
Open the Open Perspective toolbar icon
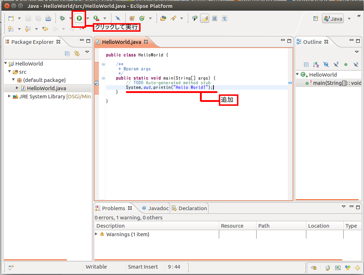pyautogui.click(x=316, y=19)
